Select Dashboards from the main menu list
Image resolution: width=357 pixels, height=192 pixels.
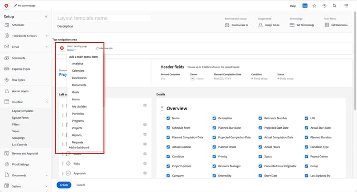pos(79,78)
